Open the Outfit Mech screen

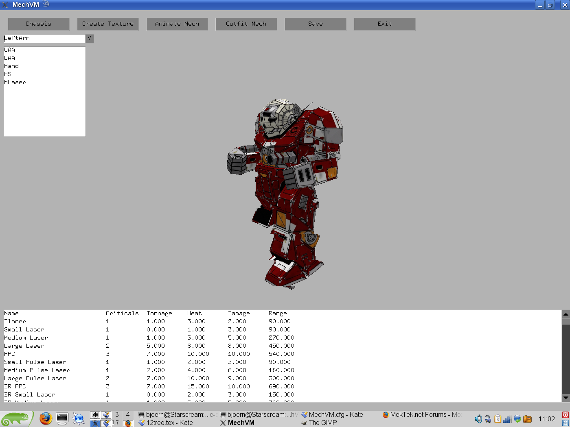tap(246, 24)
